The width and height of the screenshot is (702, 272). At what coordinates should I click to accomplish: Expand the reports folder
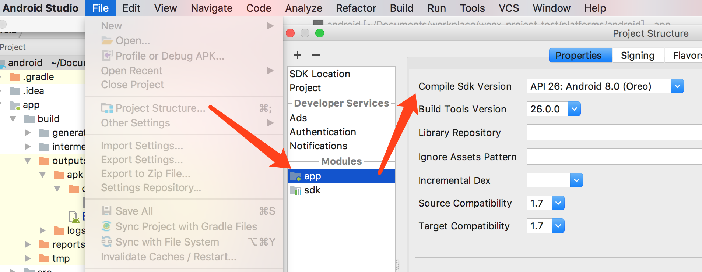tap(28, 244)
